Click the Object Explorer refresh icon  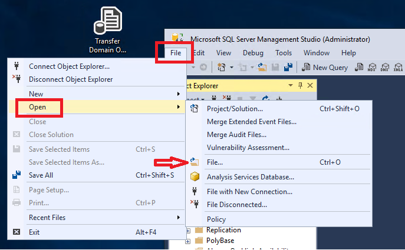point(265,98)
